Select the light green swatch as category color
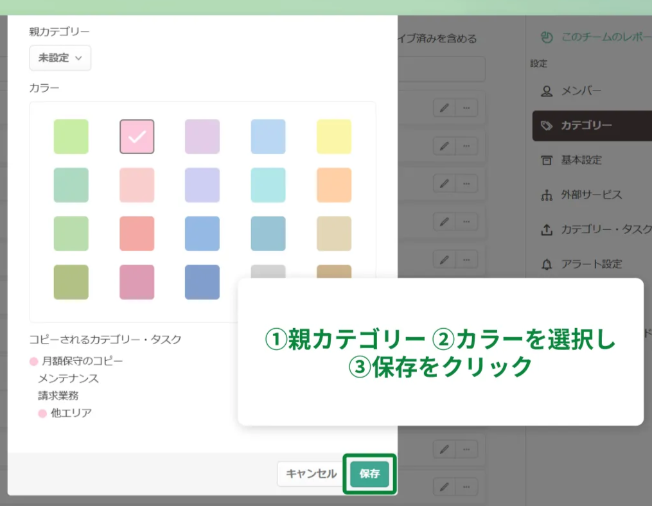This screenshot has height=506, width=652. [x=71, y=136]
